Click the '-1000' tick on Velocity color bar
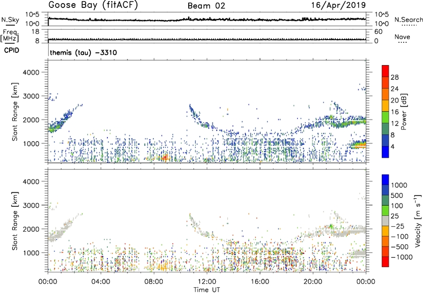This screenshot has height=293, width=423. click(x=401, y=257)
